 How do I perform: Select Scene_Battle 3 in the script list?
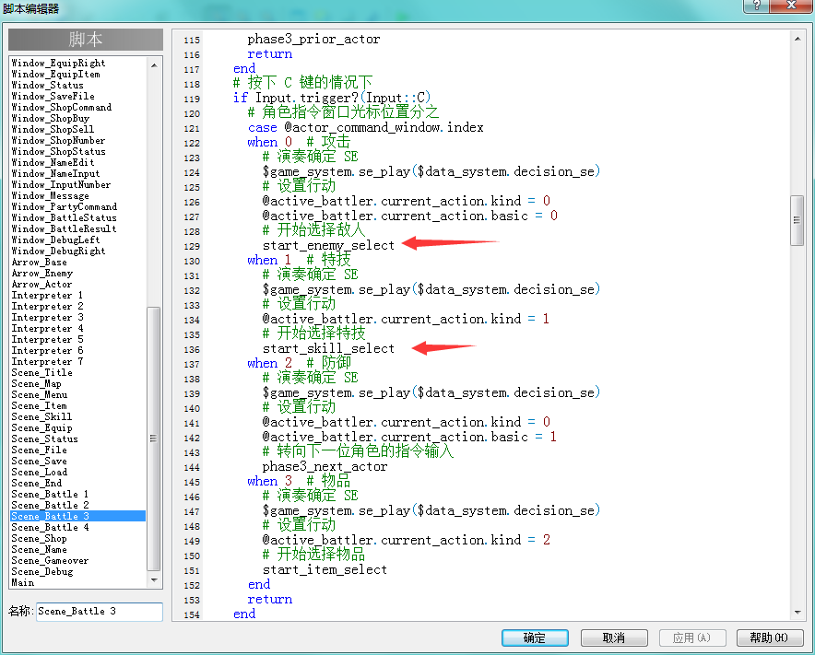point(78,516)
